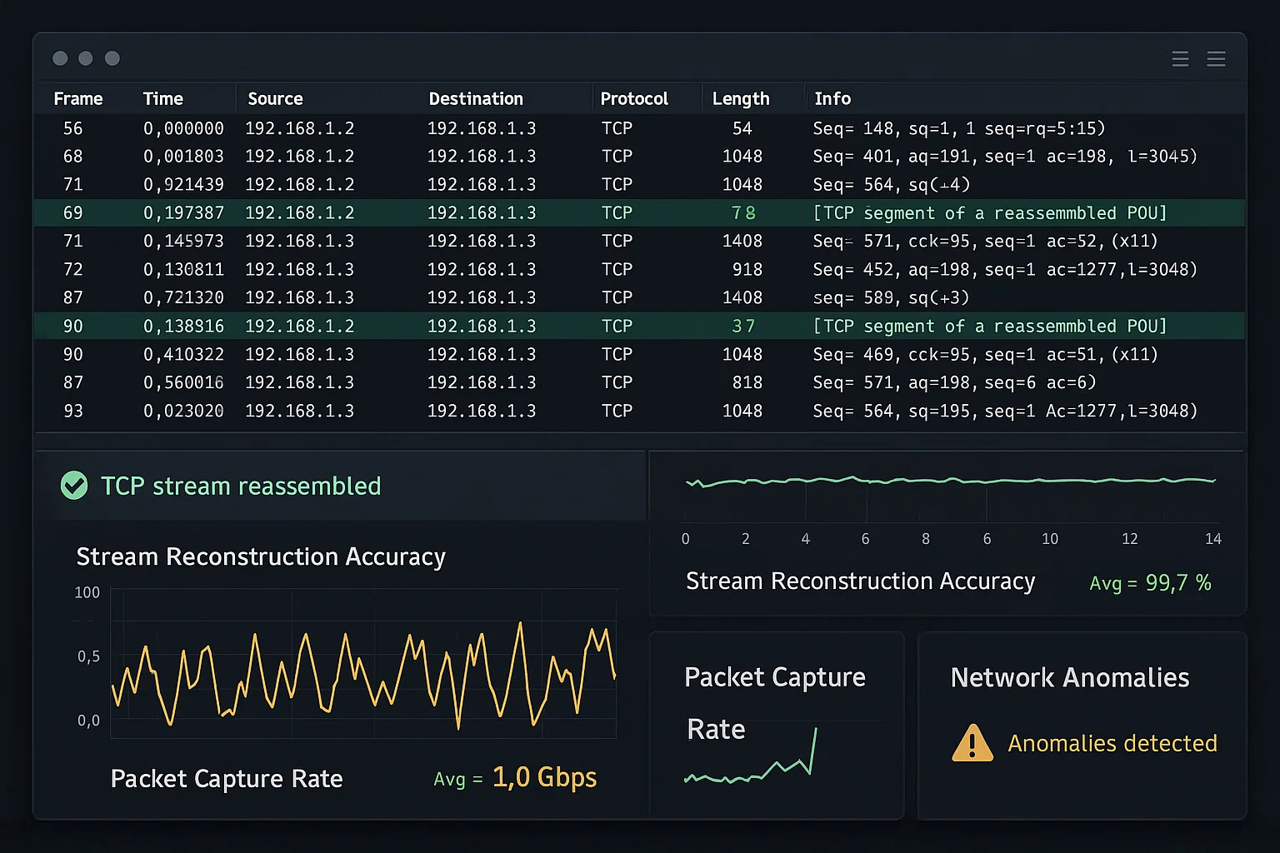Select packet row with time 0,001803
The image size is (1280, 853).
640,157
